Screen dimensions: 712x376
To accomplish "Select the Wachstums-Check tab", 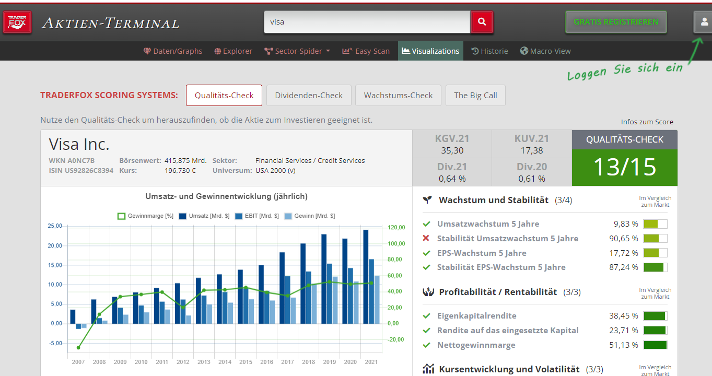I will (398, 96).
